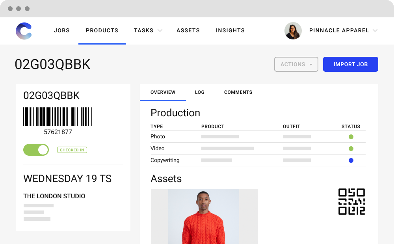The height and width of the screenshot is (244, 394).
Task: Open the Actions dropdown
Action: coord(296,64)
